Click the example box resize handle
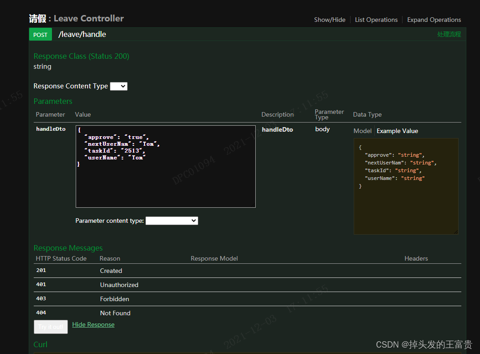Image resolution: width=480 pixels, height=354 pixels. tap(456, 232)
